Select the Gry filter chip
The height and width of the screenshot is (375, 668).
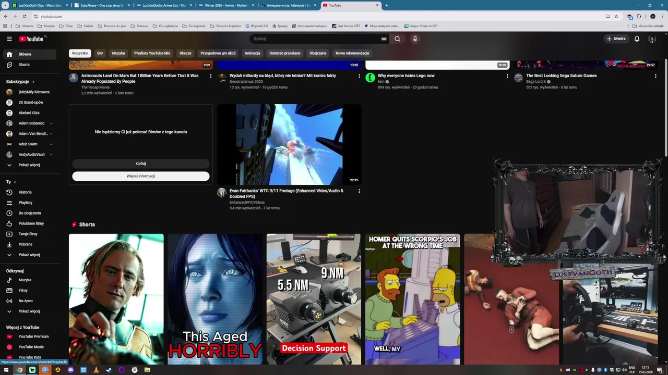100,53
